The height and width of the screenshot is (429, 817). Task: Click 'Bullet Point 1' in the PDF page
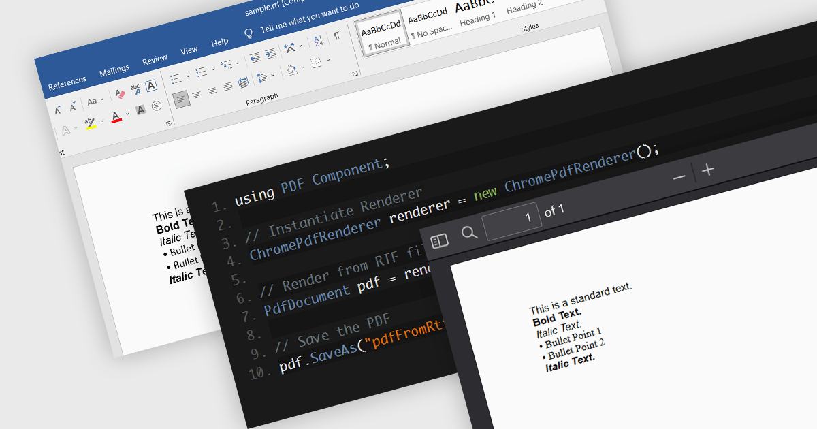(573, 336)
